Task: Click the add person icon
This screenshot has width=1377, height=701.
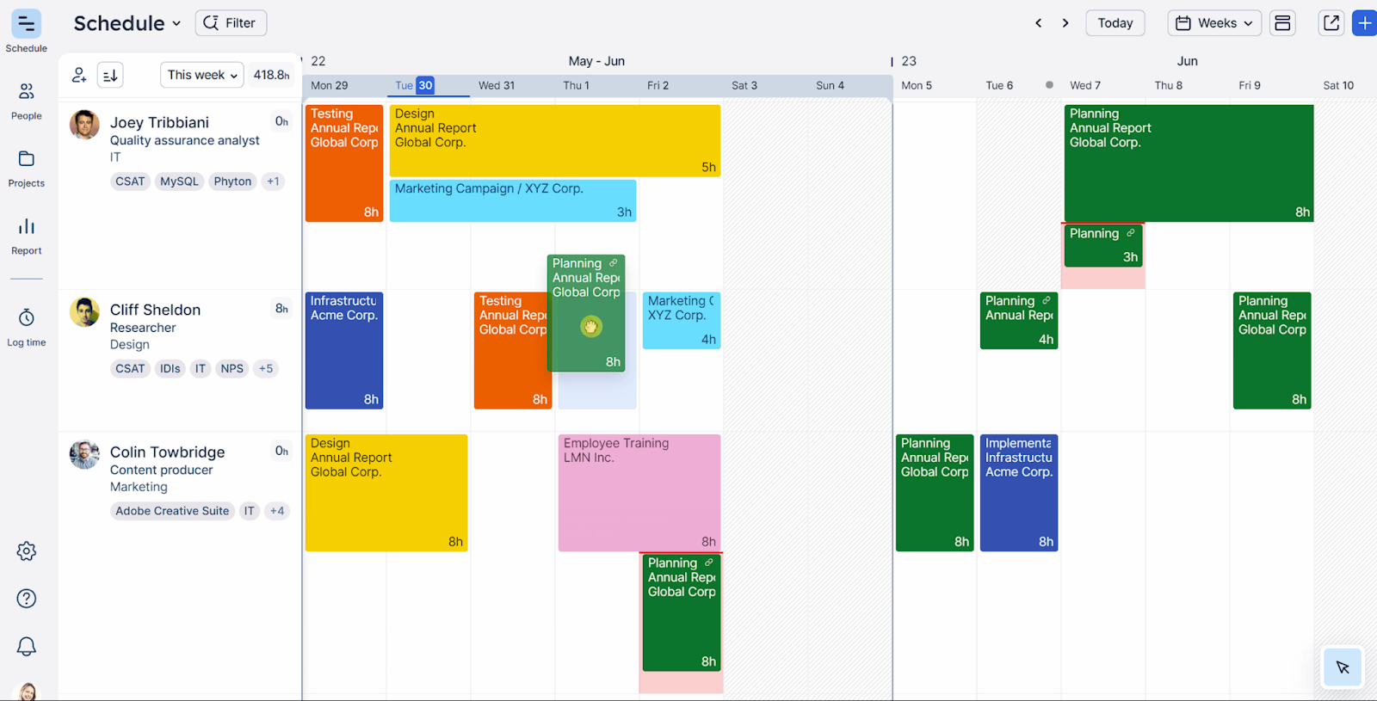Action: pos(79,76)
